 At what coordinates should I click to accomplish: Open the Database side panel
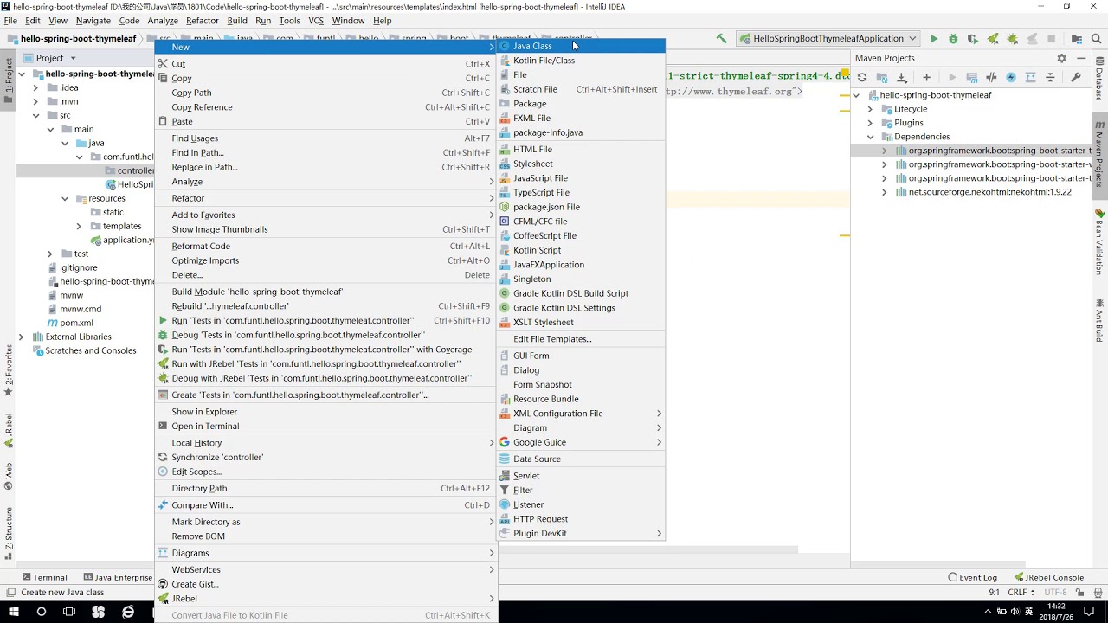pyautogui.click(x=1099, y=80)
